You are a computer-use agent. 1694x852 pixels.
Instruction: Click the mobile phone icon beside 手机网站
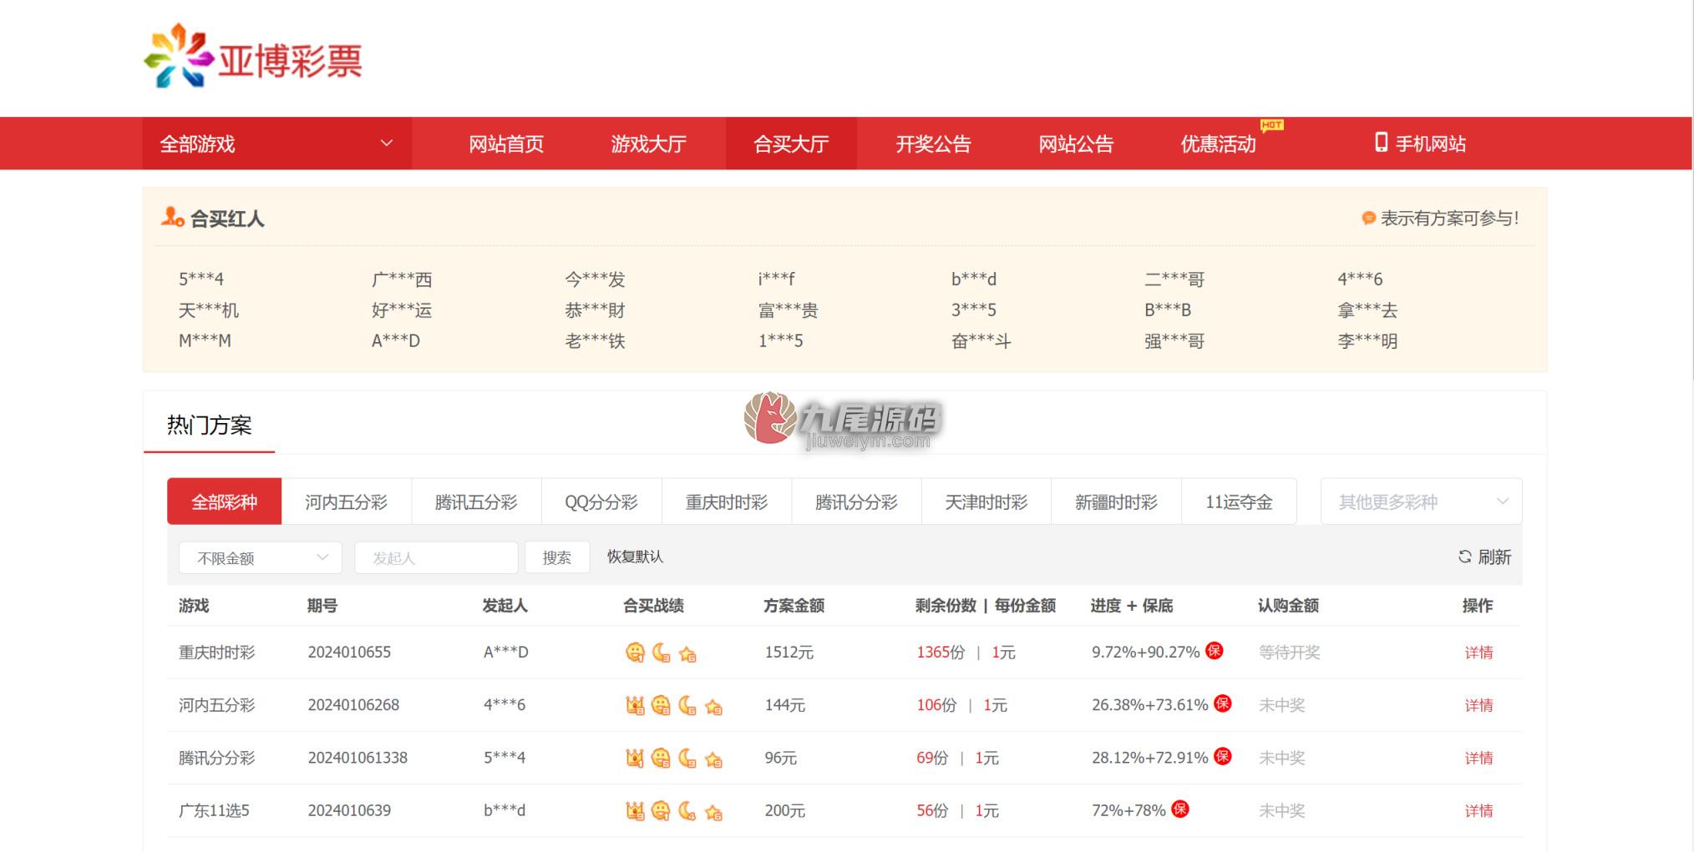[x=1381, y=143]
